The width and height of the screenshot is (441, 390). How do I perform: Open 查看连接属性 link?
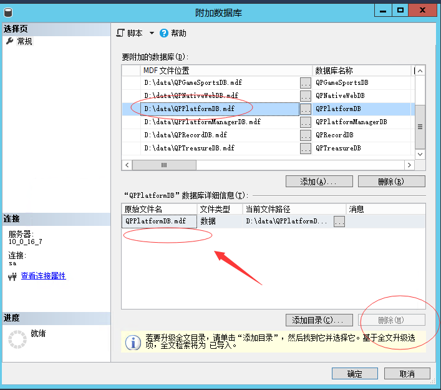pos(43,276)
